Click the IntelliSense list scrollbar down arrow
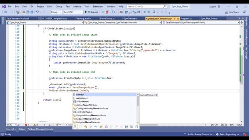 pyautogui.click(x=138, y=122)
